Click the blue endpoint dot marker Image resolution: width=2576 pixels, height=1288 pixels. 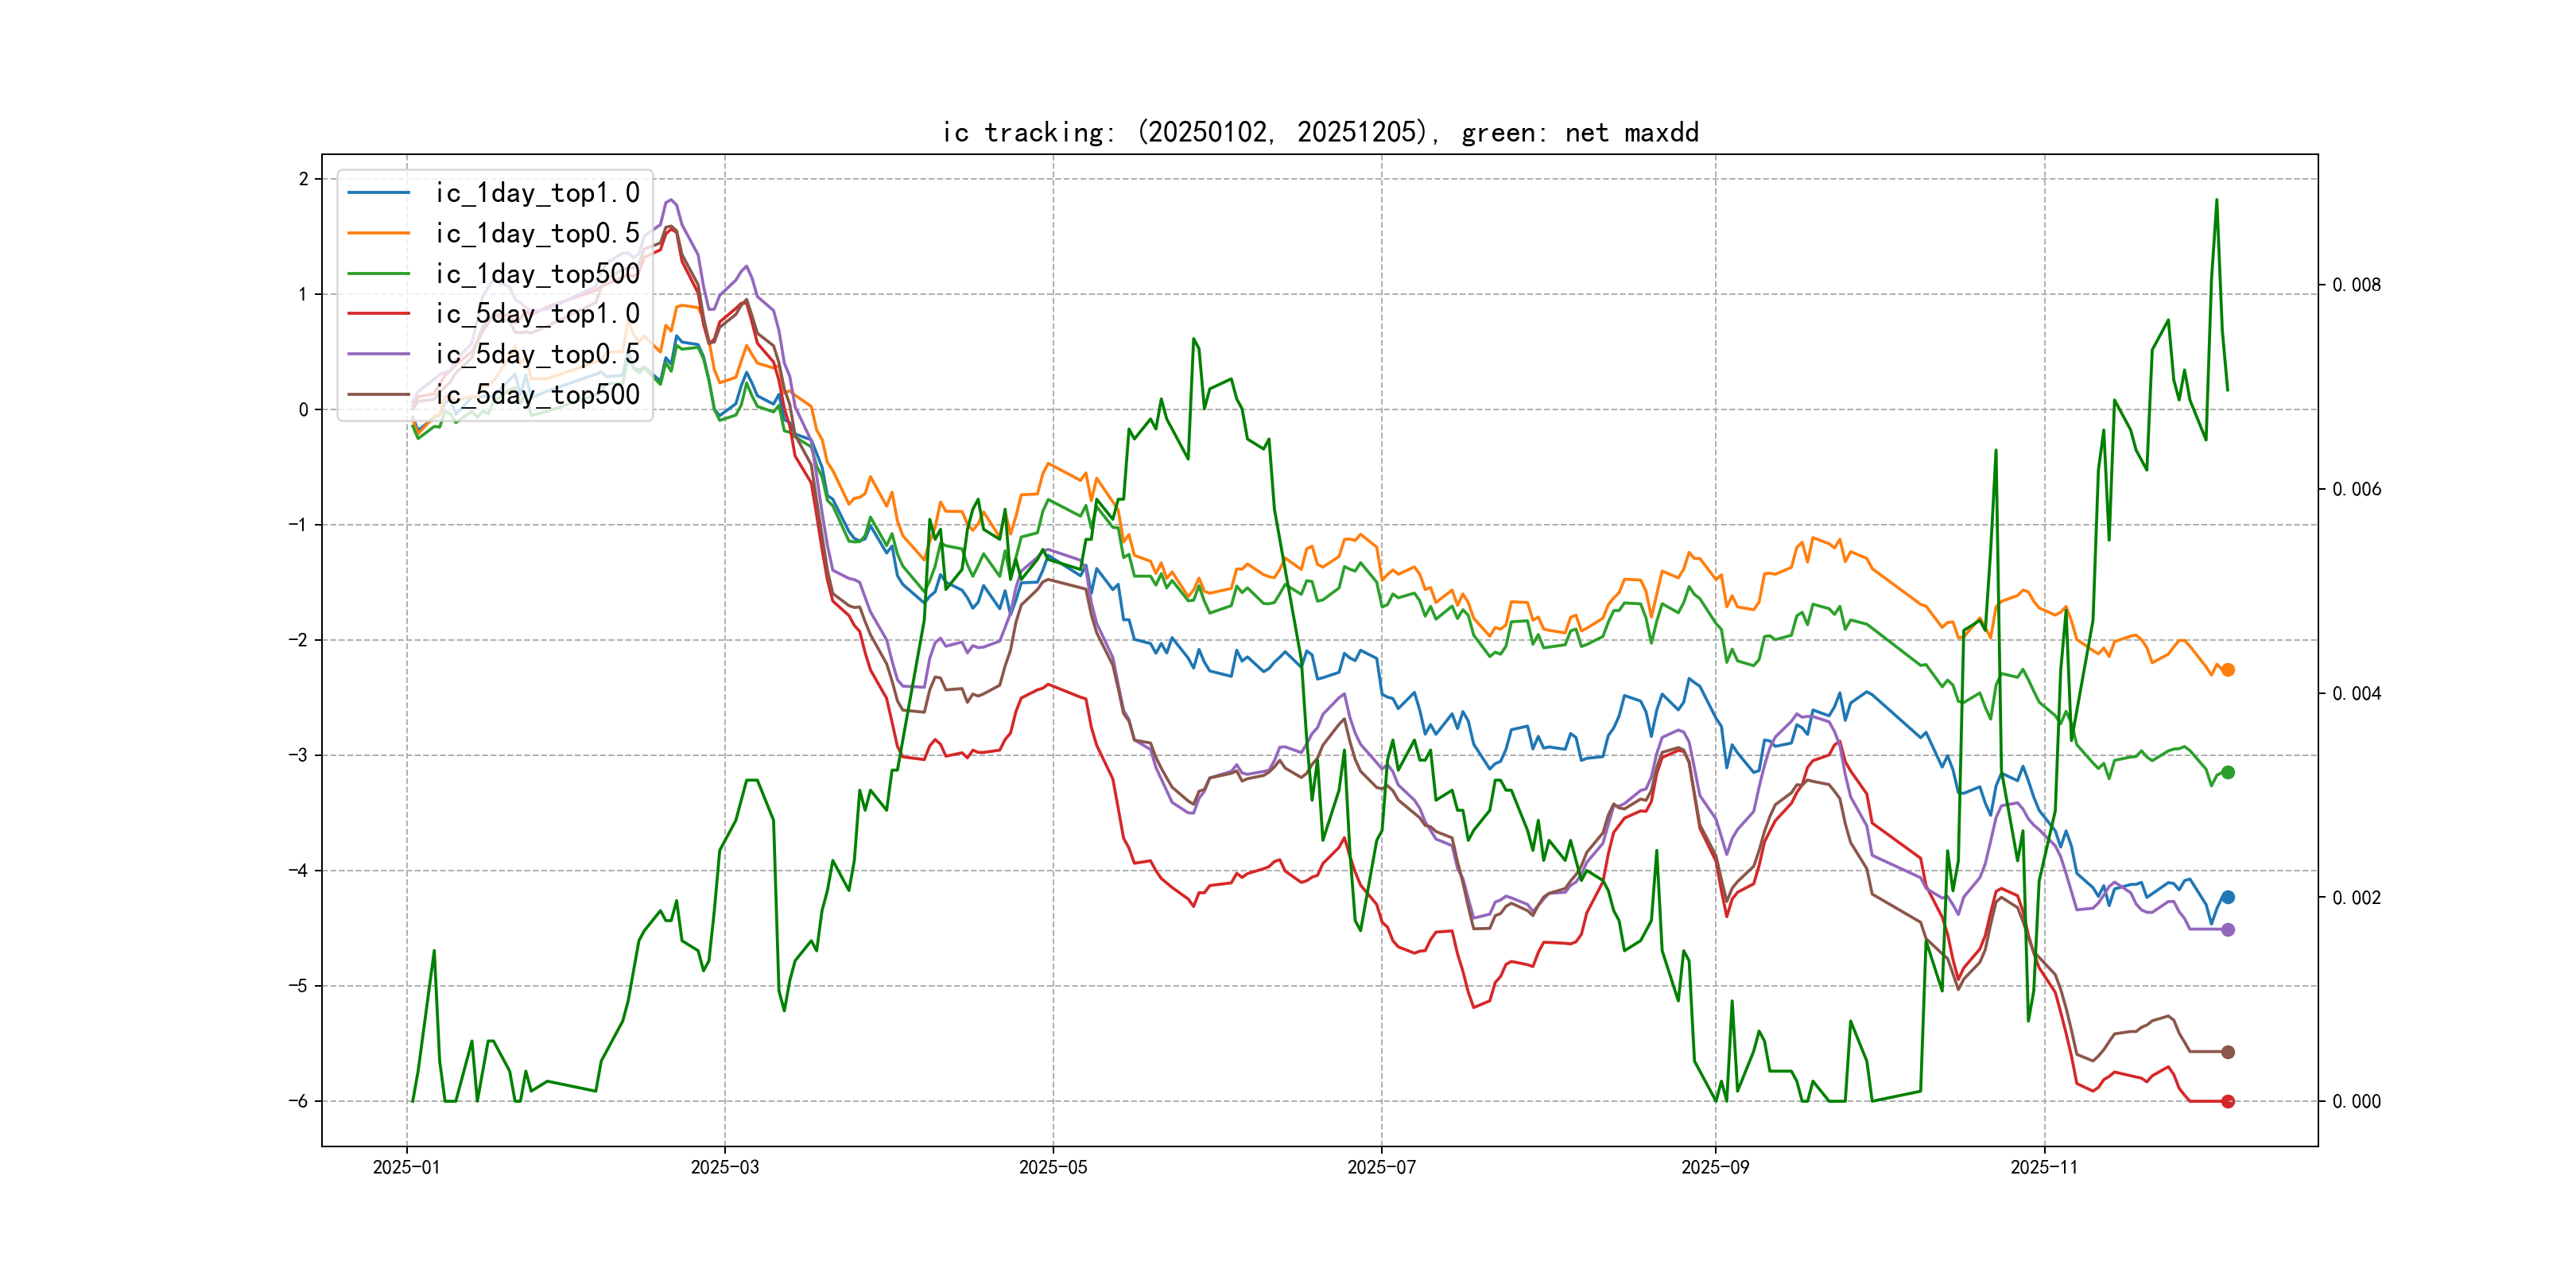[x=2227, y=897]
